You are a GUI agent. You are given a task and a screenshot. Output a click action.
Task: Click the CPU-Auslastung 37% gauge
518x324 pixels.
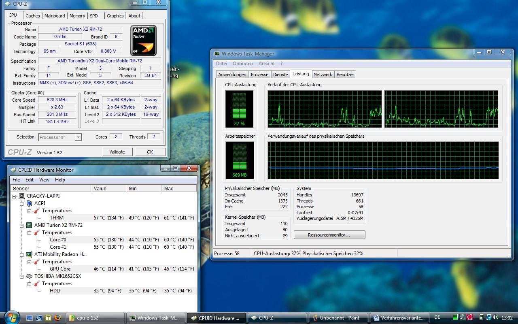[x=240, y=109]
